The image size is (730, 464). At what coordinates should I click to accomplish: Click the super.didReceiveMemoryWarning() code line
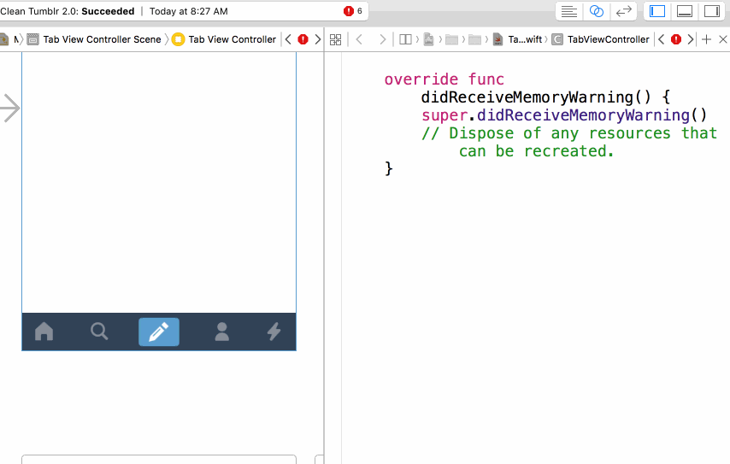564,115
